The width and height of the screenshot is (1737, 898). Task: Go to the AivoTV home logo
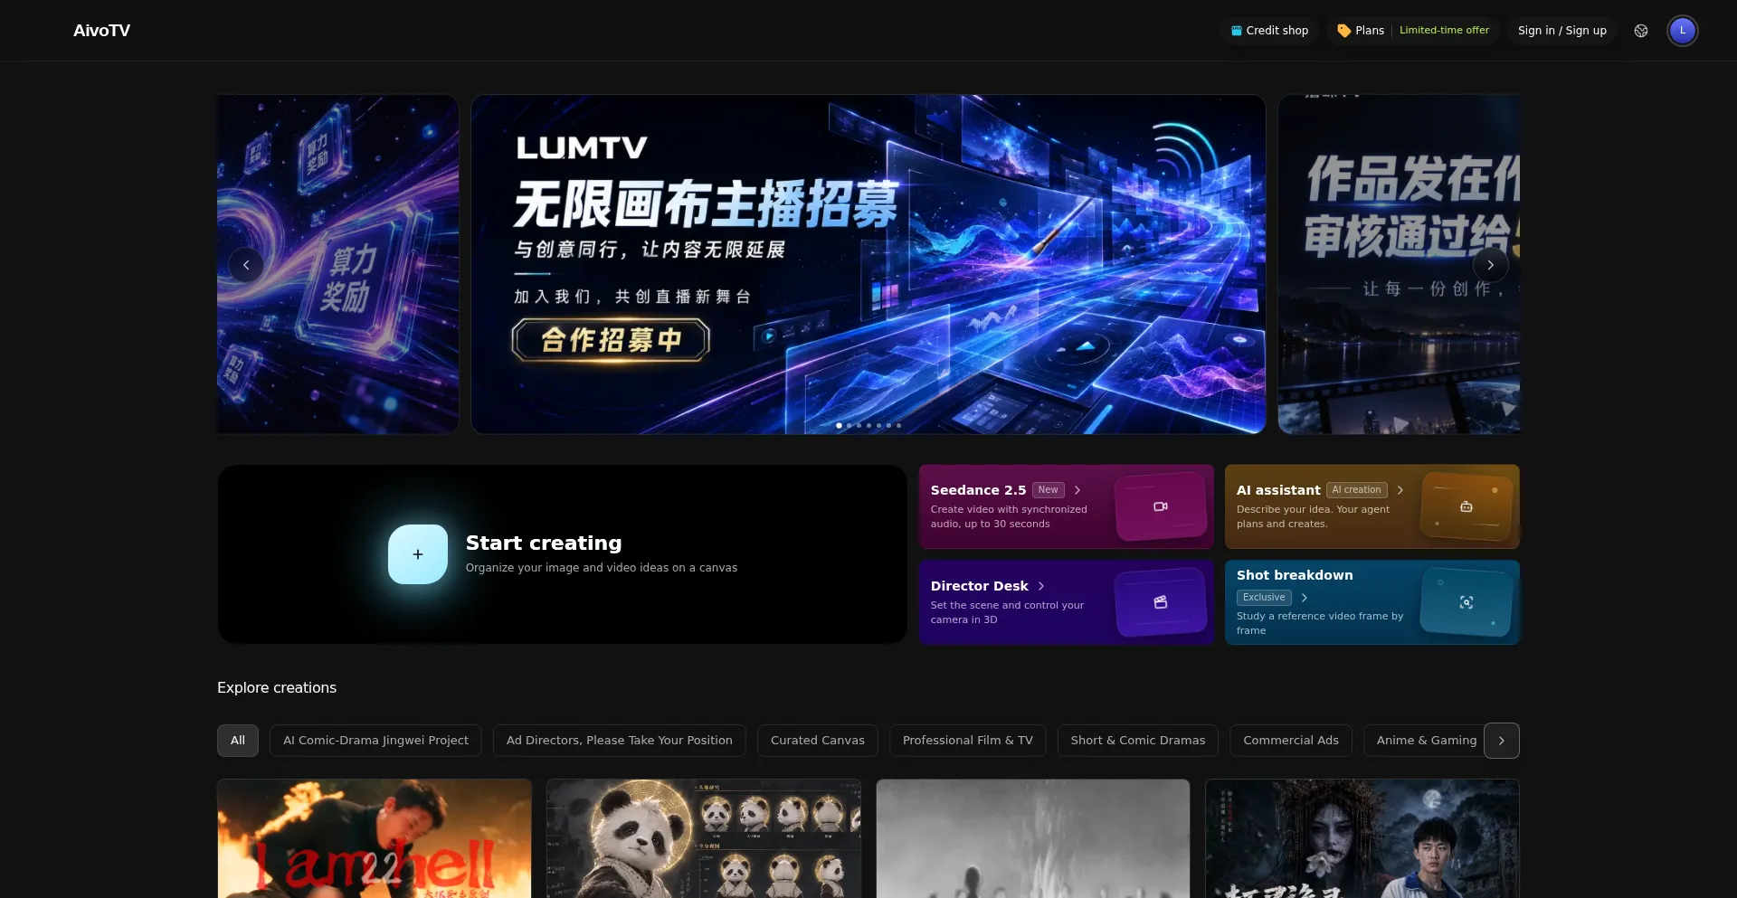tap(101, 31)
